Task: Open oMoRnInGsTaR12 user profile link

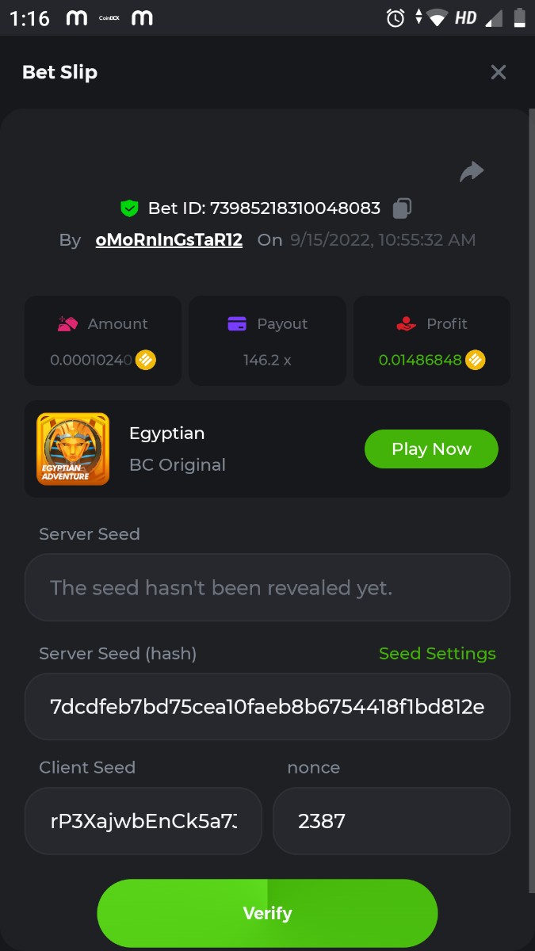Action: click(169, 240)
